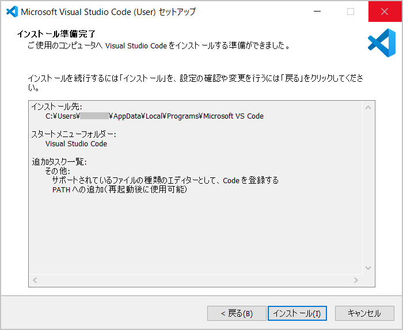Click the install path ending in Microsoft VS Code

point(154,116)
